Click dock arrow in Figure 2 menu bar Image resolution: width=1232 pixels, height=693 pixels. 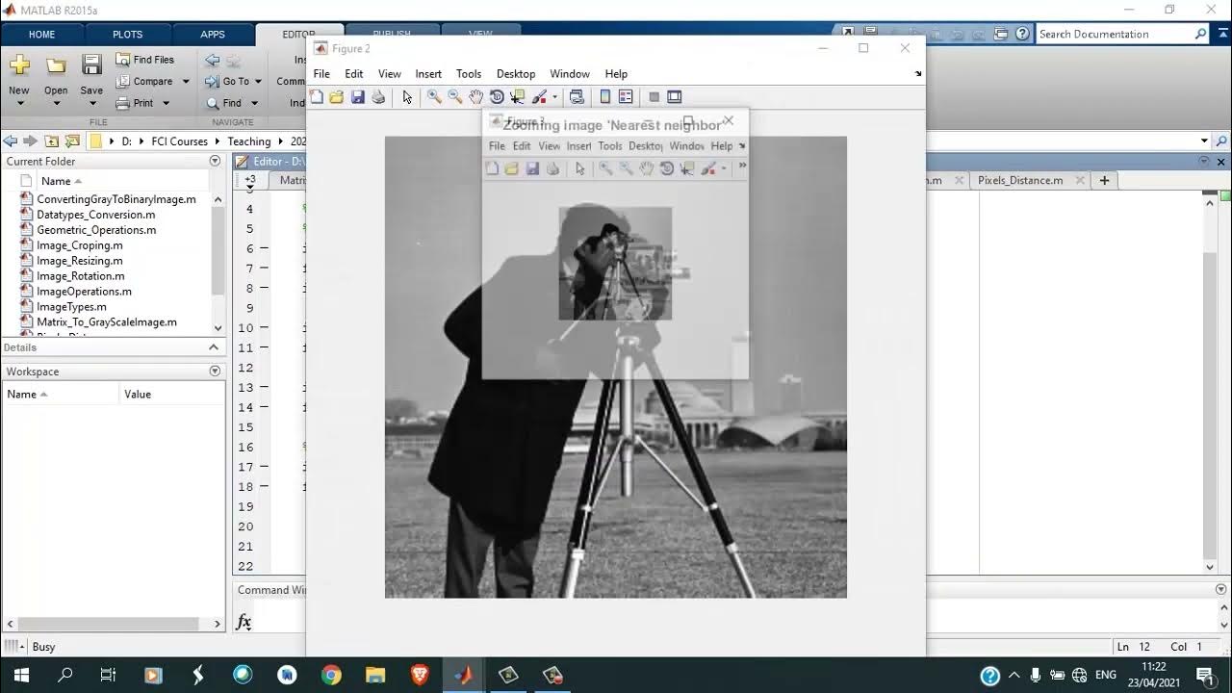click(x=917, y=74)
